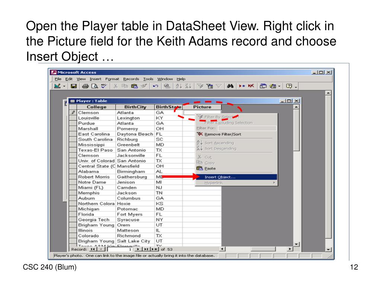Click the Find binoculars icon
The image size is (381, 286).
[x=230, y=86]
